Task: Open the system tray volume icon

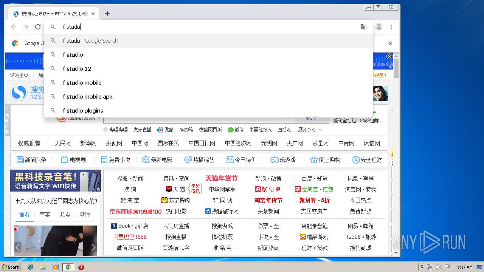Action: (439, 267)
